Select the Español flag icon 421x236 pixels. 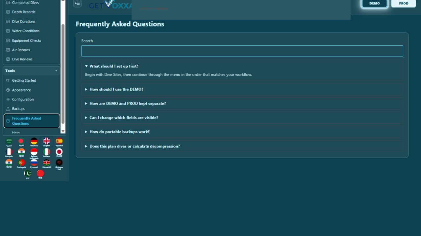tap(59, 142)
